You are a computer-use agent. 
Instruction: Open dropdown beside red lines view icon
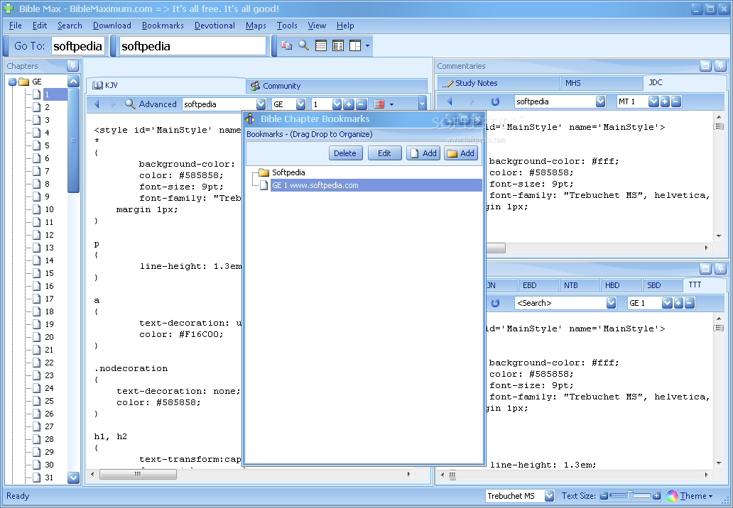pyautogui.click(x=392, y=104)
